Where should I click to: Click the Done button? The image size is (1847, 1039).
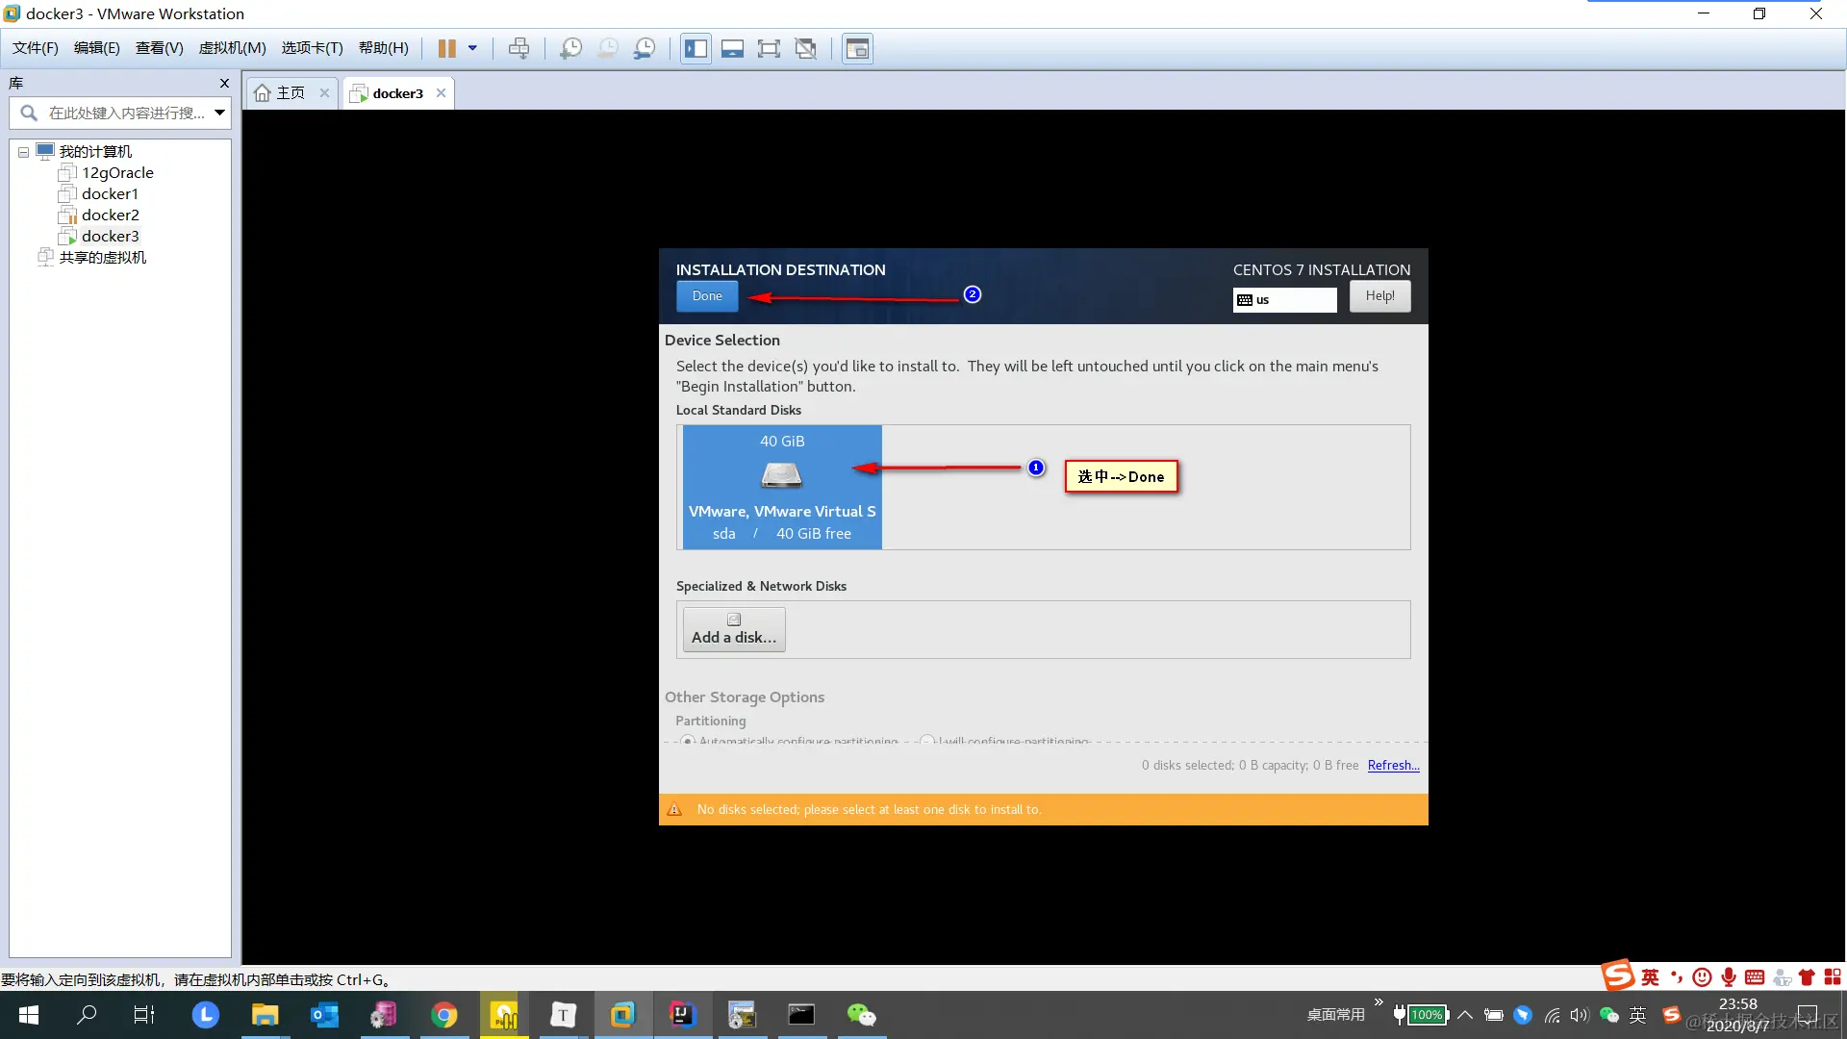coord(706,296)
